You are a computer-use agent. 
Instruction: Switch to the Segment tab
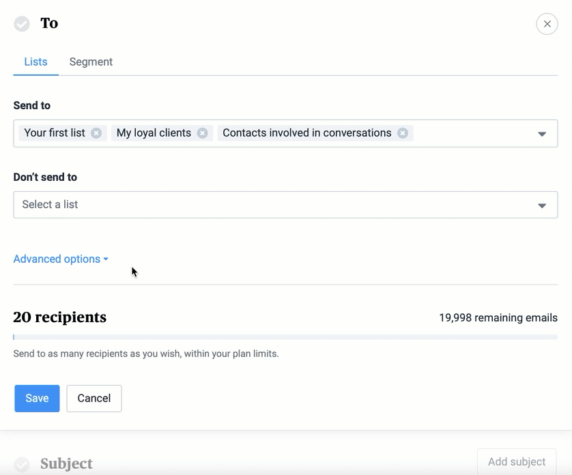[91, 62]
